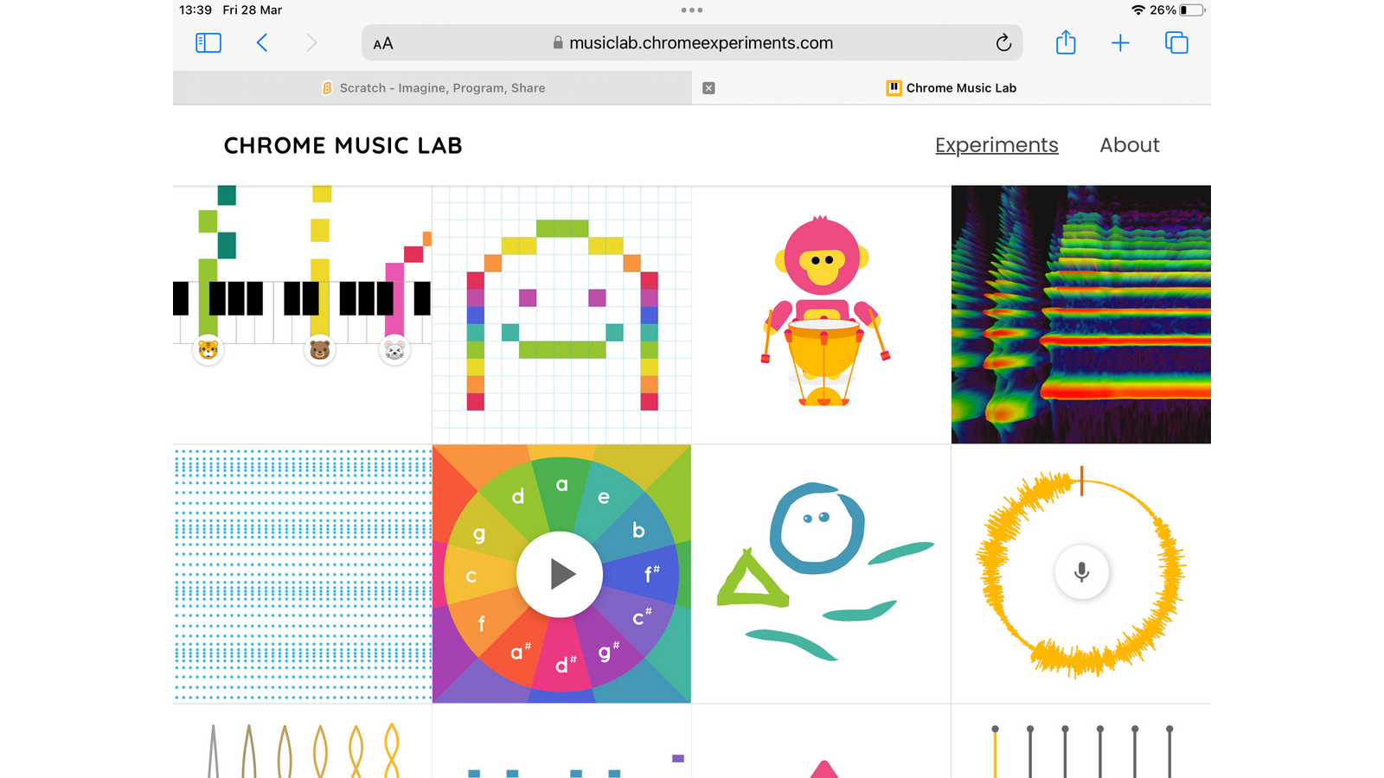This screenshot has height=778, width=1384.
Task: Click the bear emoji under the piano
Action: click(x=320, y=350)
